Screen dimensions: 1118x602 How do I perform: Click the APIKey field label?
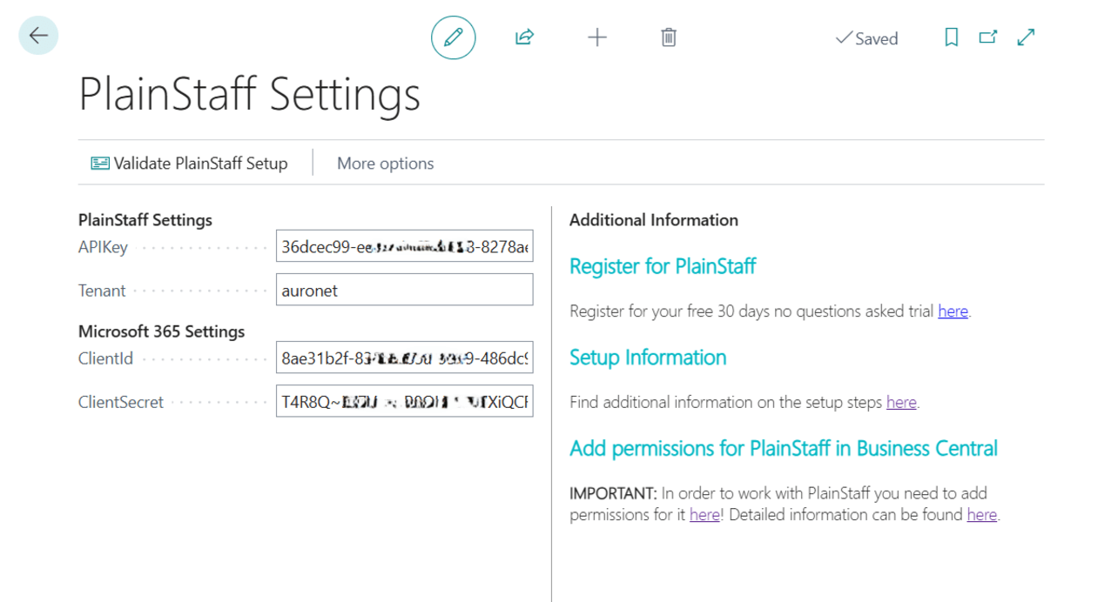pos(103,247)
